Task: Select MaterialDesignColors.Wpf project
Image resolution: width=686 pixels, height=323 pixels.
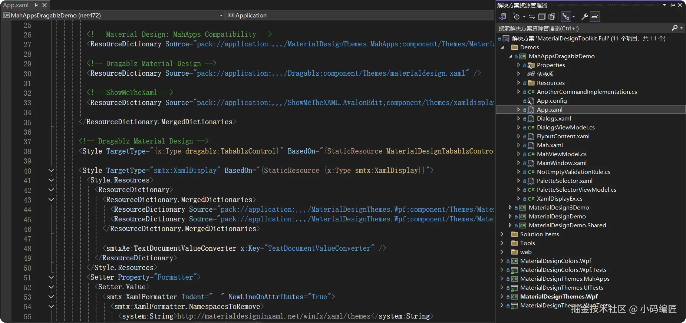Action: [x=556, y=261]
